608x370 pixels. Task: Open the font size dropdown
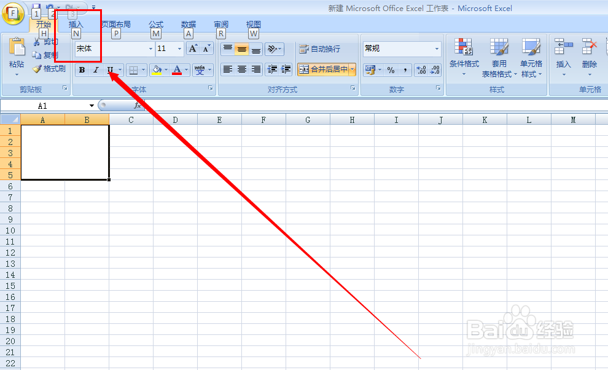(x=179, y=49)
